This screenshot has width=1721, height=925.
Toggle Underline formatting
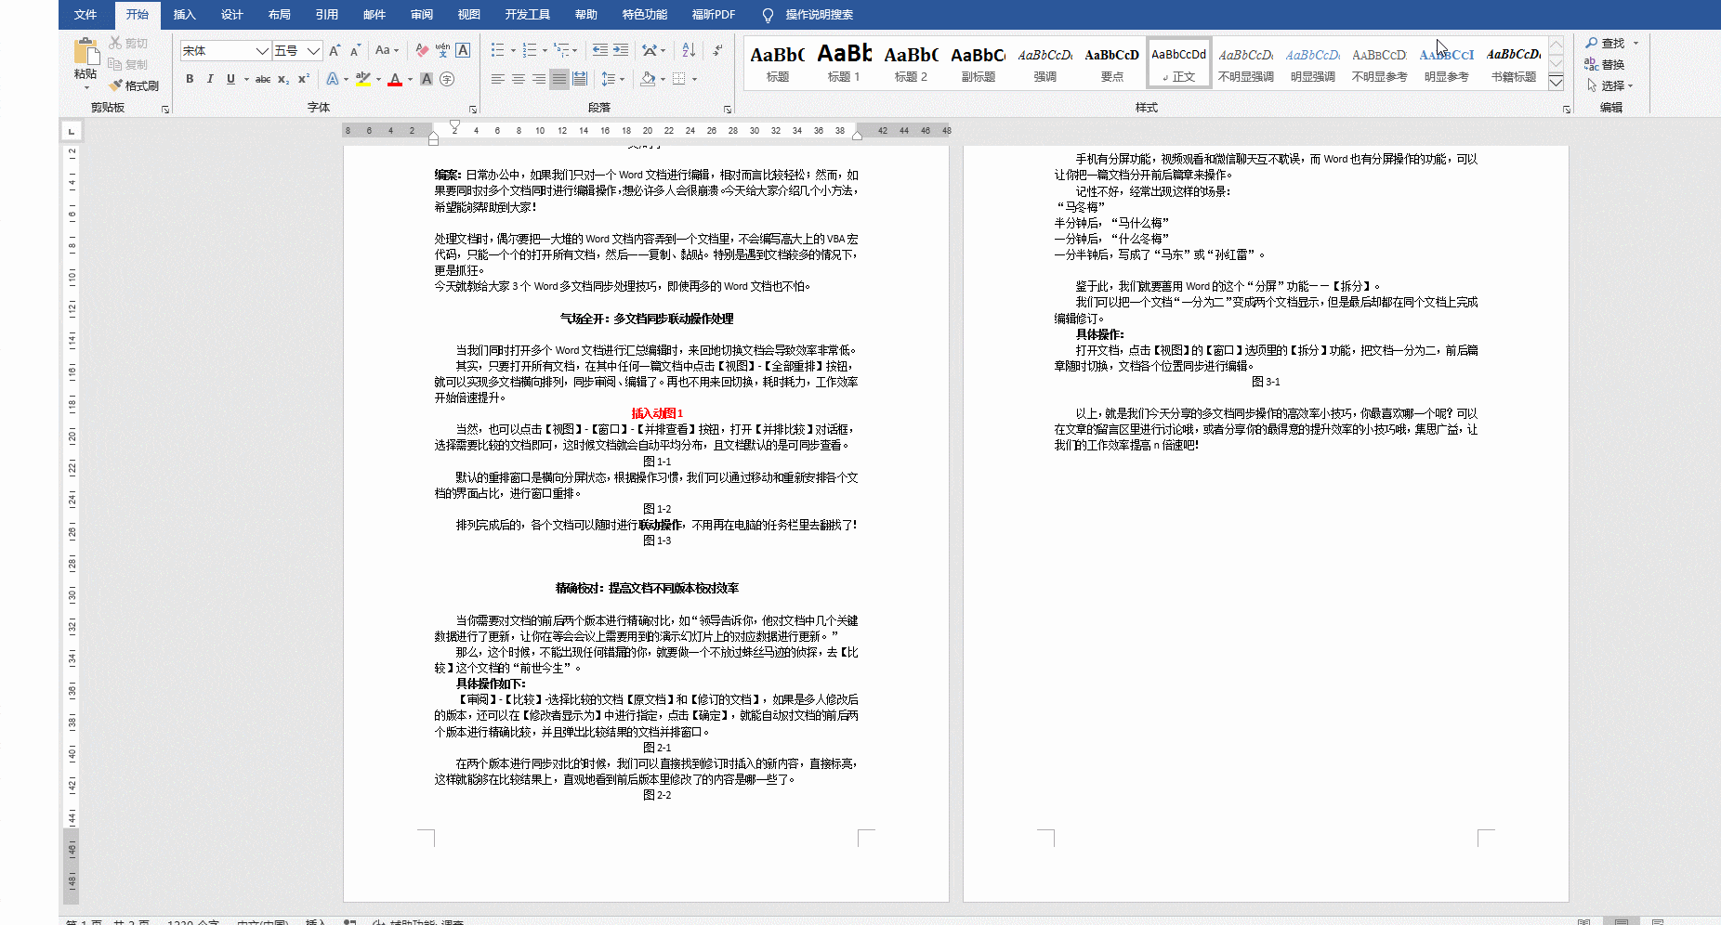click(230, 79)
